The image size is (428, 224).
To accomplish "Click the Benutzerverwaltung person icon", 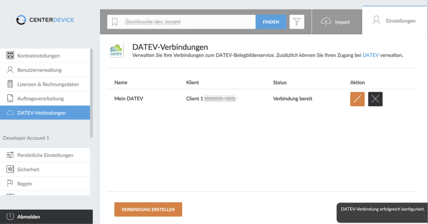I will click(10, 70).
